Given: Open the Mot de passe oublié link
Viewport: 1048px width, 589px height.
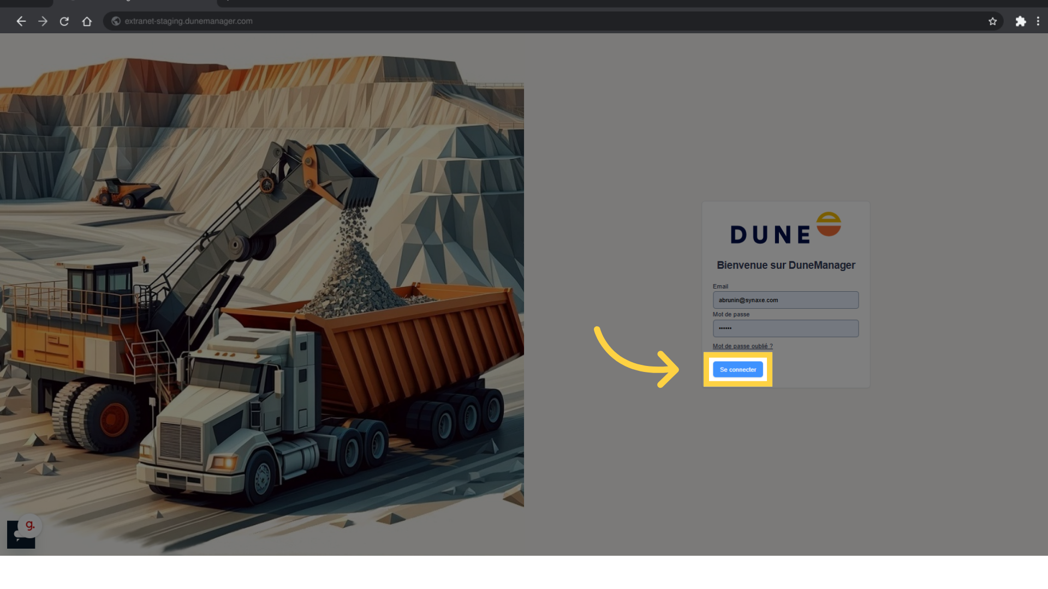Looking at the screenshot, I should pyautogui.click(x=743, y=346).
